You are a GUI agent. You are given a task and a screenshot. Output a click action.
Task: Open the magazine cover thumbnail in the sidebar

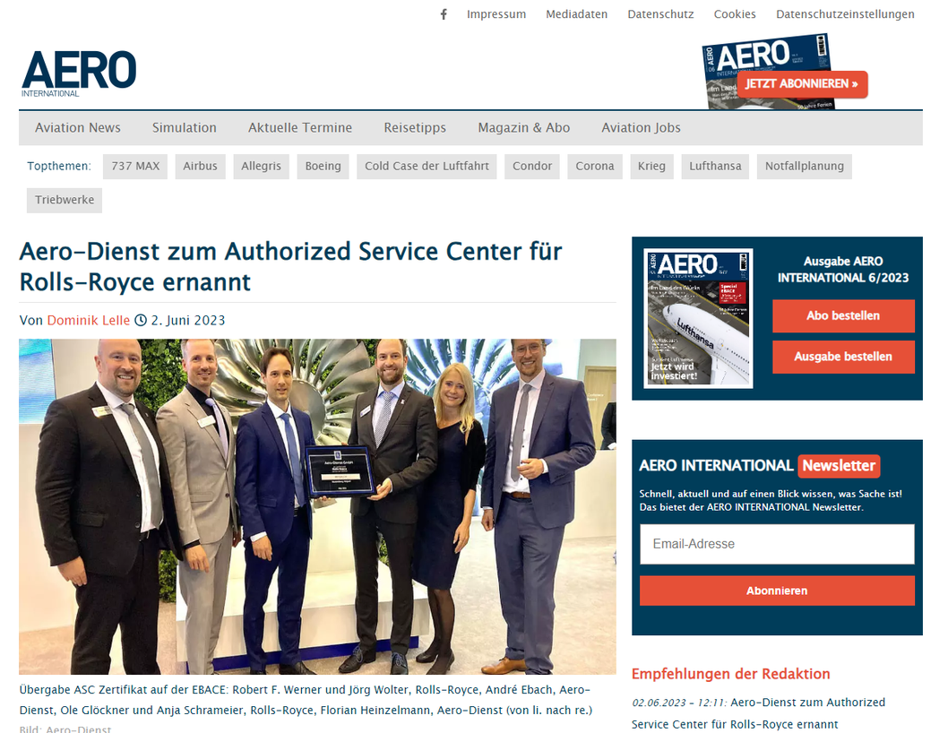698,318
